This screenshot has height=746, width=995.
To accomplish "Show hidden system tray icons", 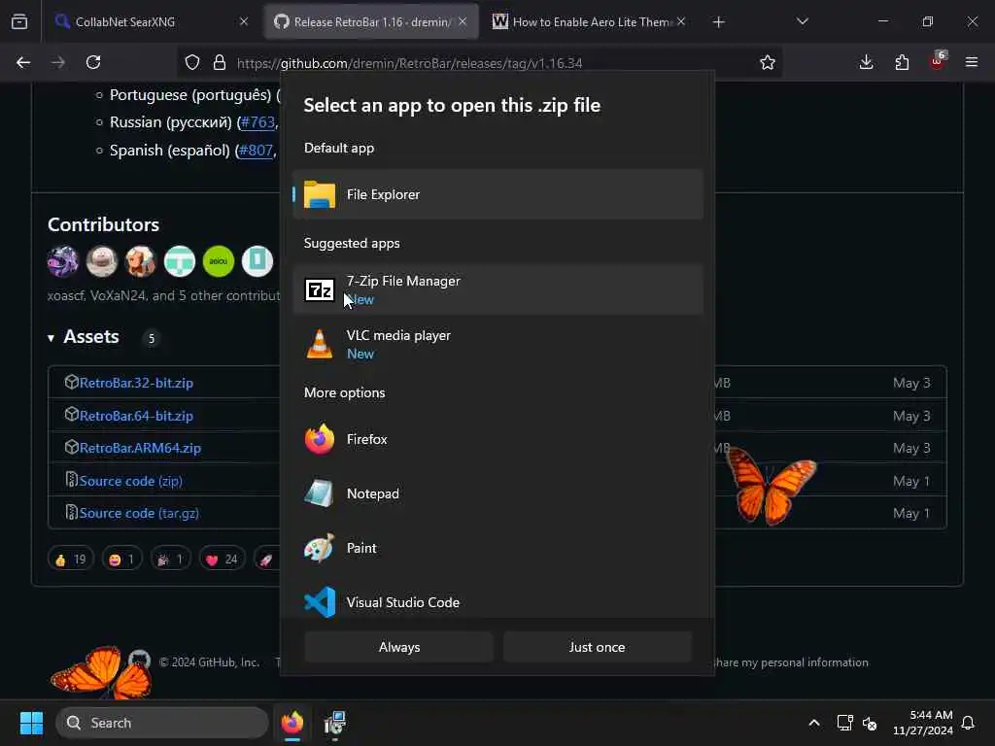I will point(814,723).
